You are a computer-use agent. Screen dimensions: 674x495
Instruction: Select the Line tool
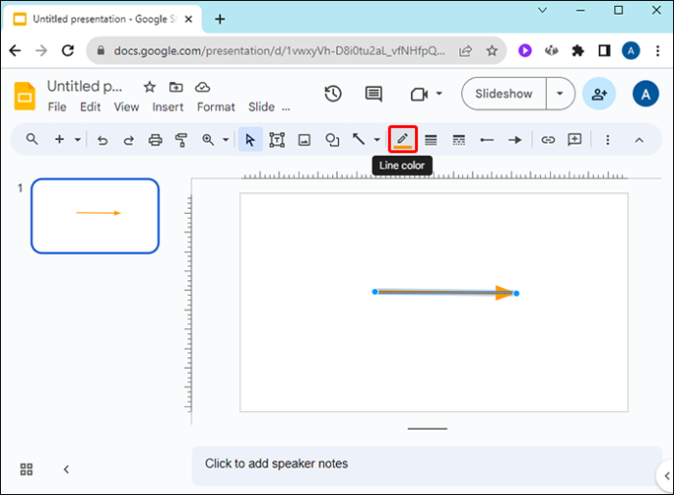coord(358,140)
